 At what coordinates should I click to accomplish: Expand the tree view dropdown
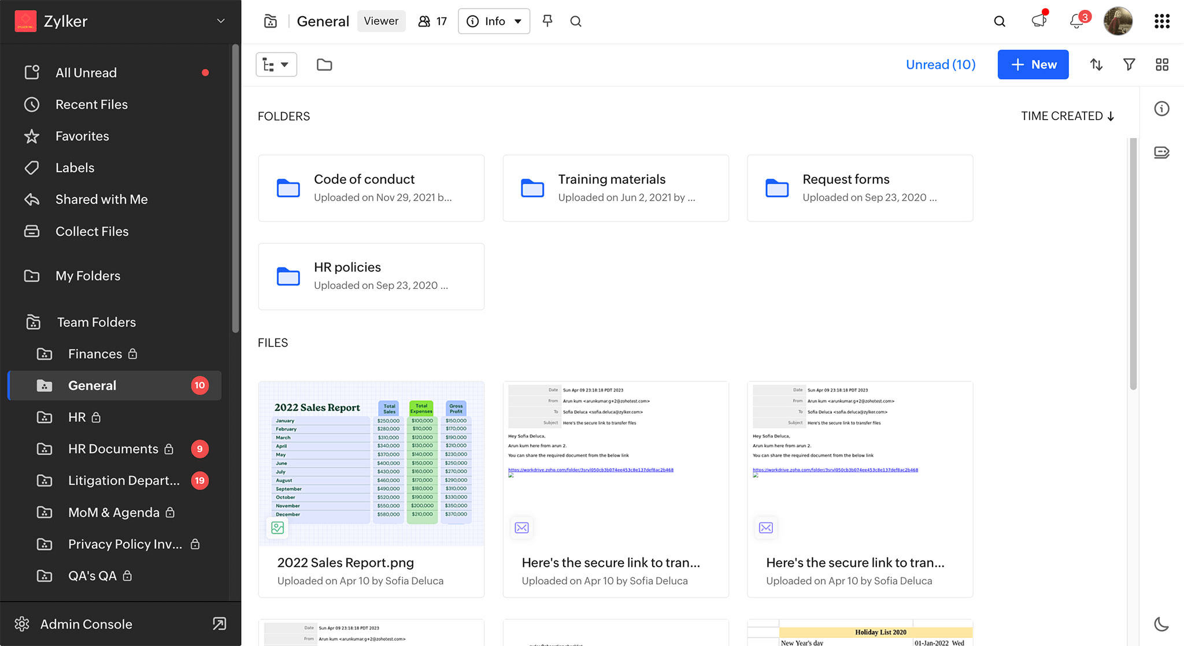[x=276, y=65]
